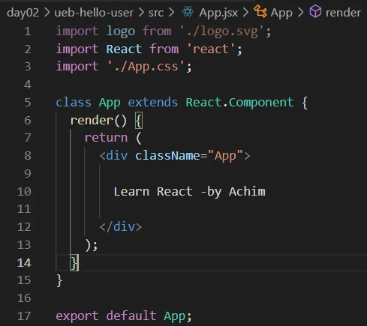Click the 'return' keyword on line 7
Viewport: 367px width, 326px height.
coord(106,138)
